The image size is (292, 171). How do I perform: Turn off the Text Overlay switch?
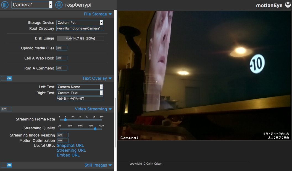[x=6, y=78]
